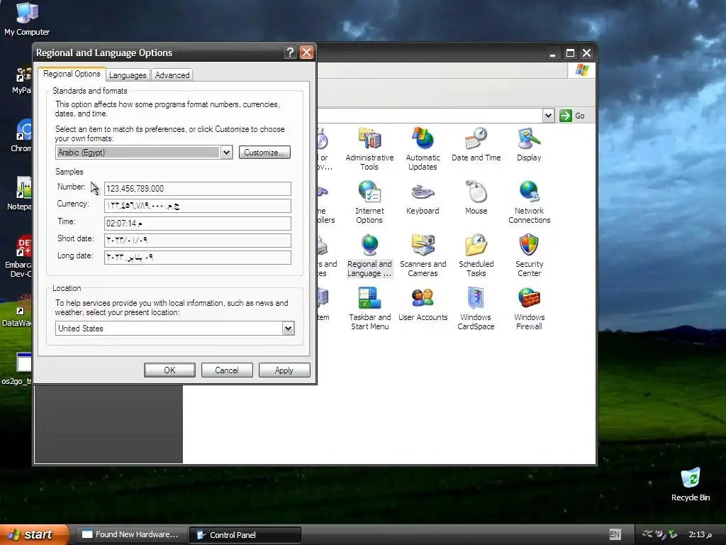Select Embarcadero Dev-C++ desktop shortcut

[x=18, y=257]
